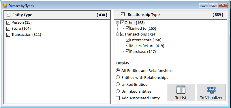Uncheck the Person (15) checkbox
This screenshot has width=231, height=108.
click(x=8, y=23)
